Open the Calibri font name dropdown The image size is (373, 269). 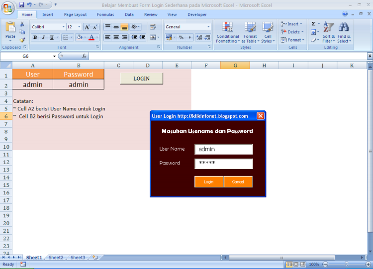[63, 27]
